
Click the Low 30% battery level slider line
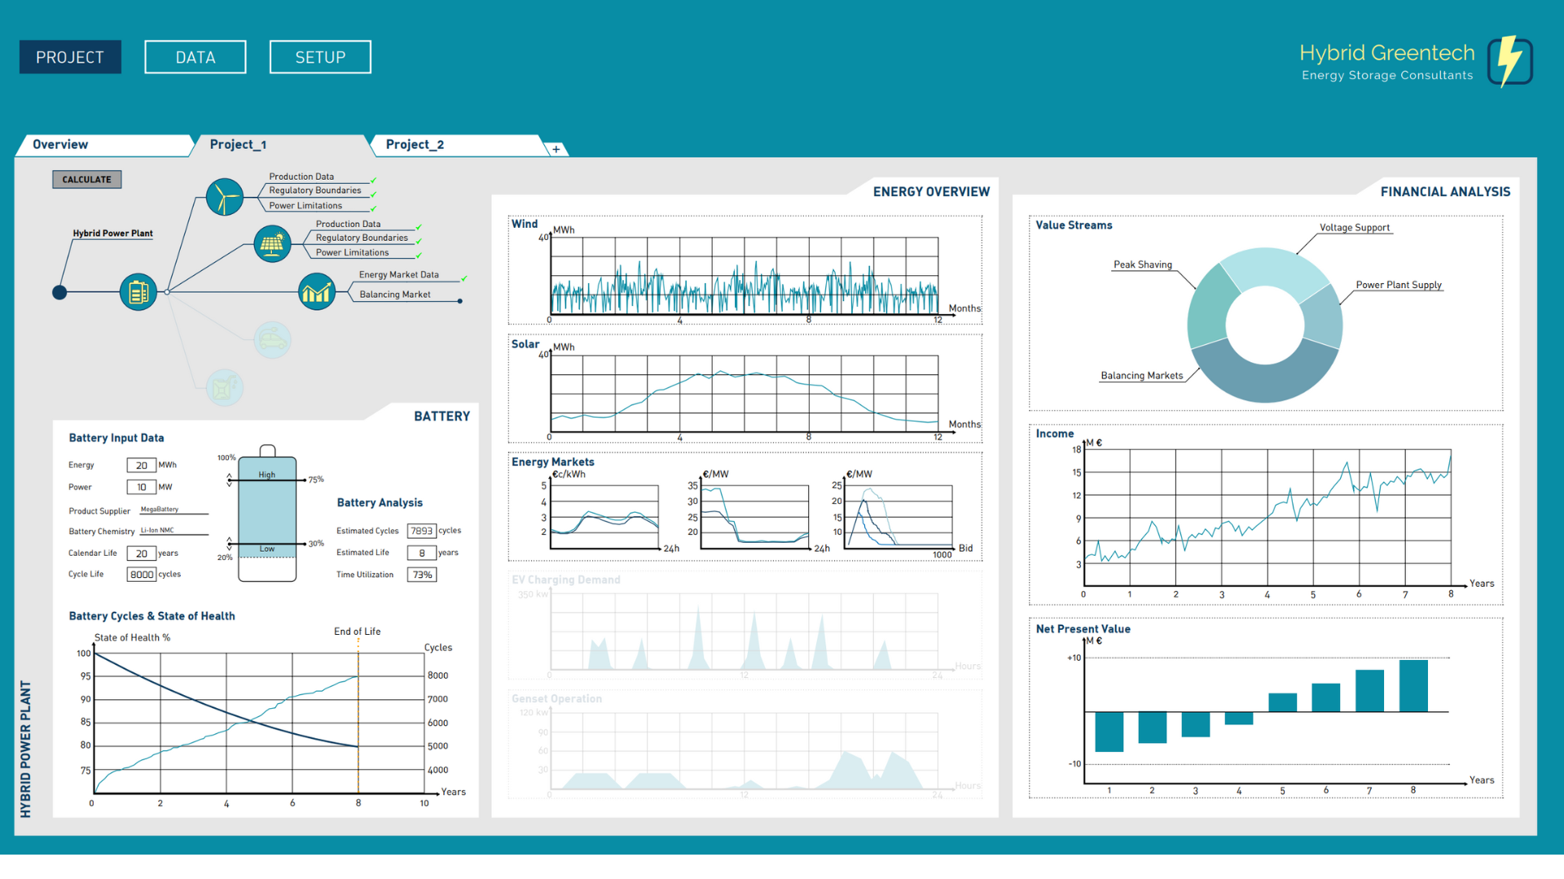[267, 543]
